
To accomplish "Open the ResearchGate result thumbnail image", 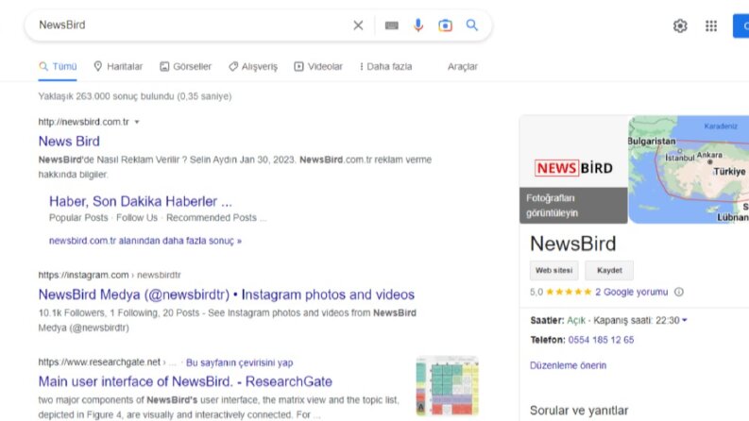I will (447, 386).
